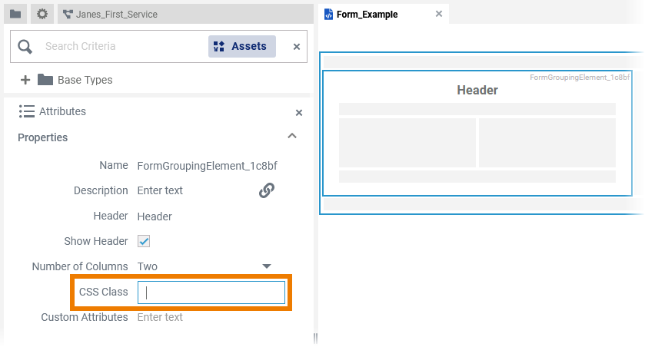Click the folder icon in the top bar
645x347 pixels.
(15, 14)
